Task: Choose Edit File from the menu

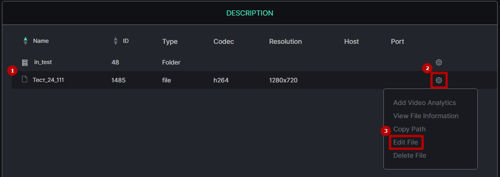Action: click(x=405, y=142)
